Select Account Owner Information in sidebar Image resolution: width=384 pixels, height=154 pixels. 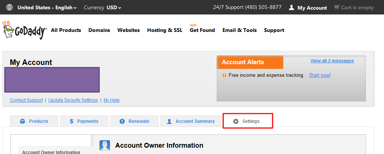tap(51, 152)
